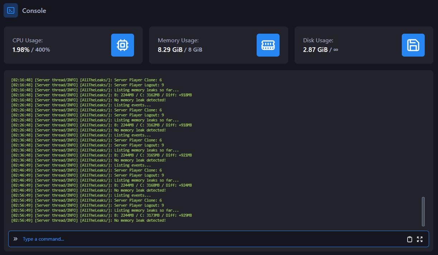This screenshot has height=255, width=438.
Task: Click the 02:16:48 "Server Player Clone: 6" line
Action: pos(86,80)
